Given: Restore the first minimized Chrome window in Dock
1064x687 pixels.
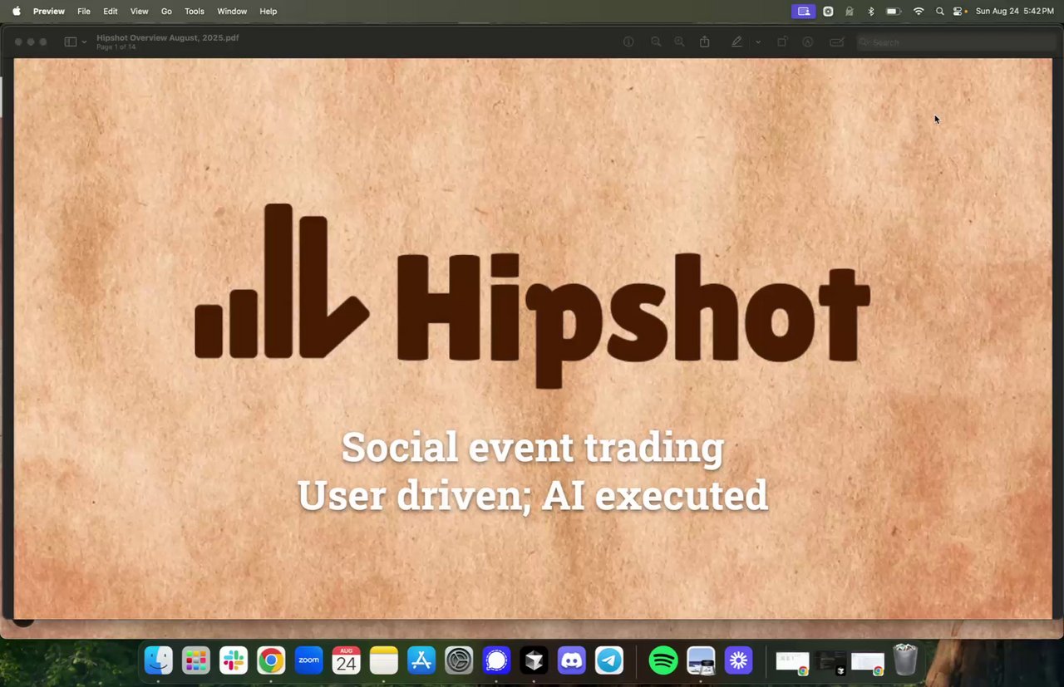Looking at the screenshot, I should click(792, 662).
